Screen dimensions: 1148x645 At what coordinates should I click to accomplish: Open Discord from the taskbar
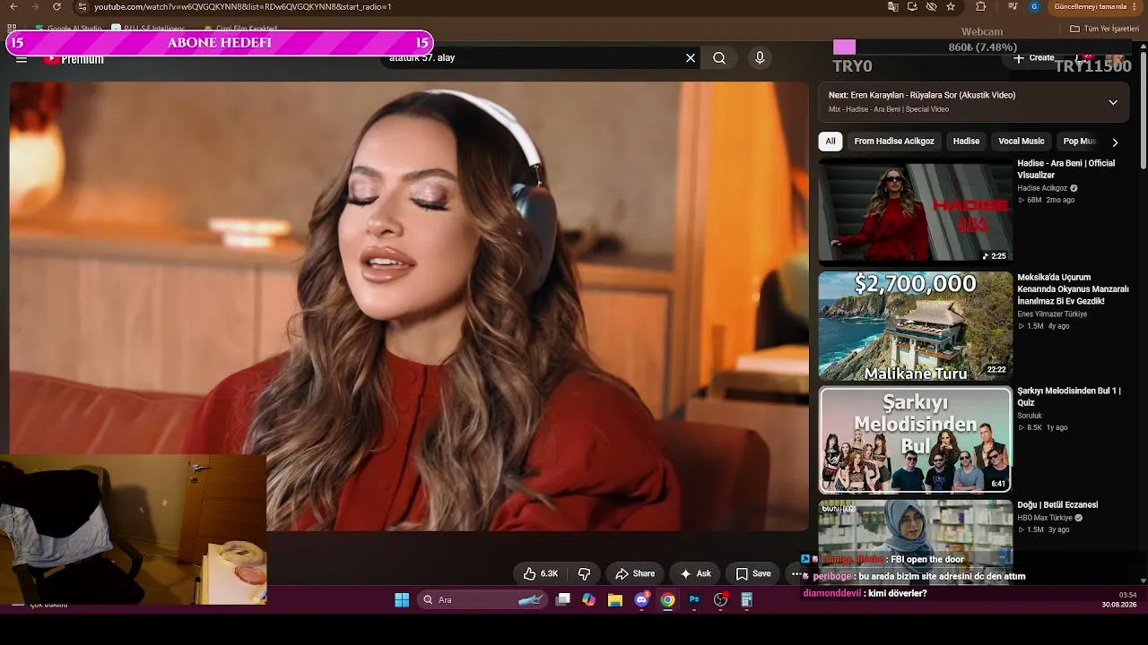point(641,600)
